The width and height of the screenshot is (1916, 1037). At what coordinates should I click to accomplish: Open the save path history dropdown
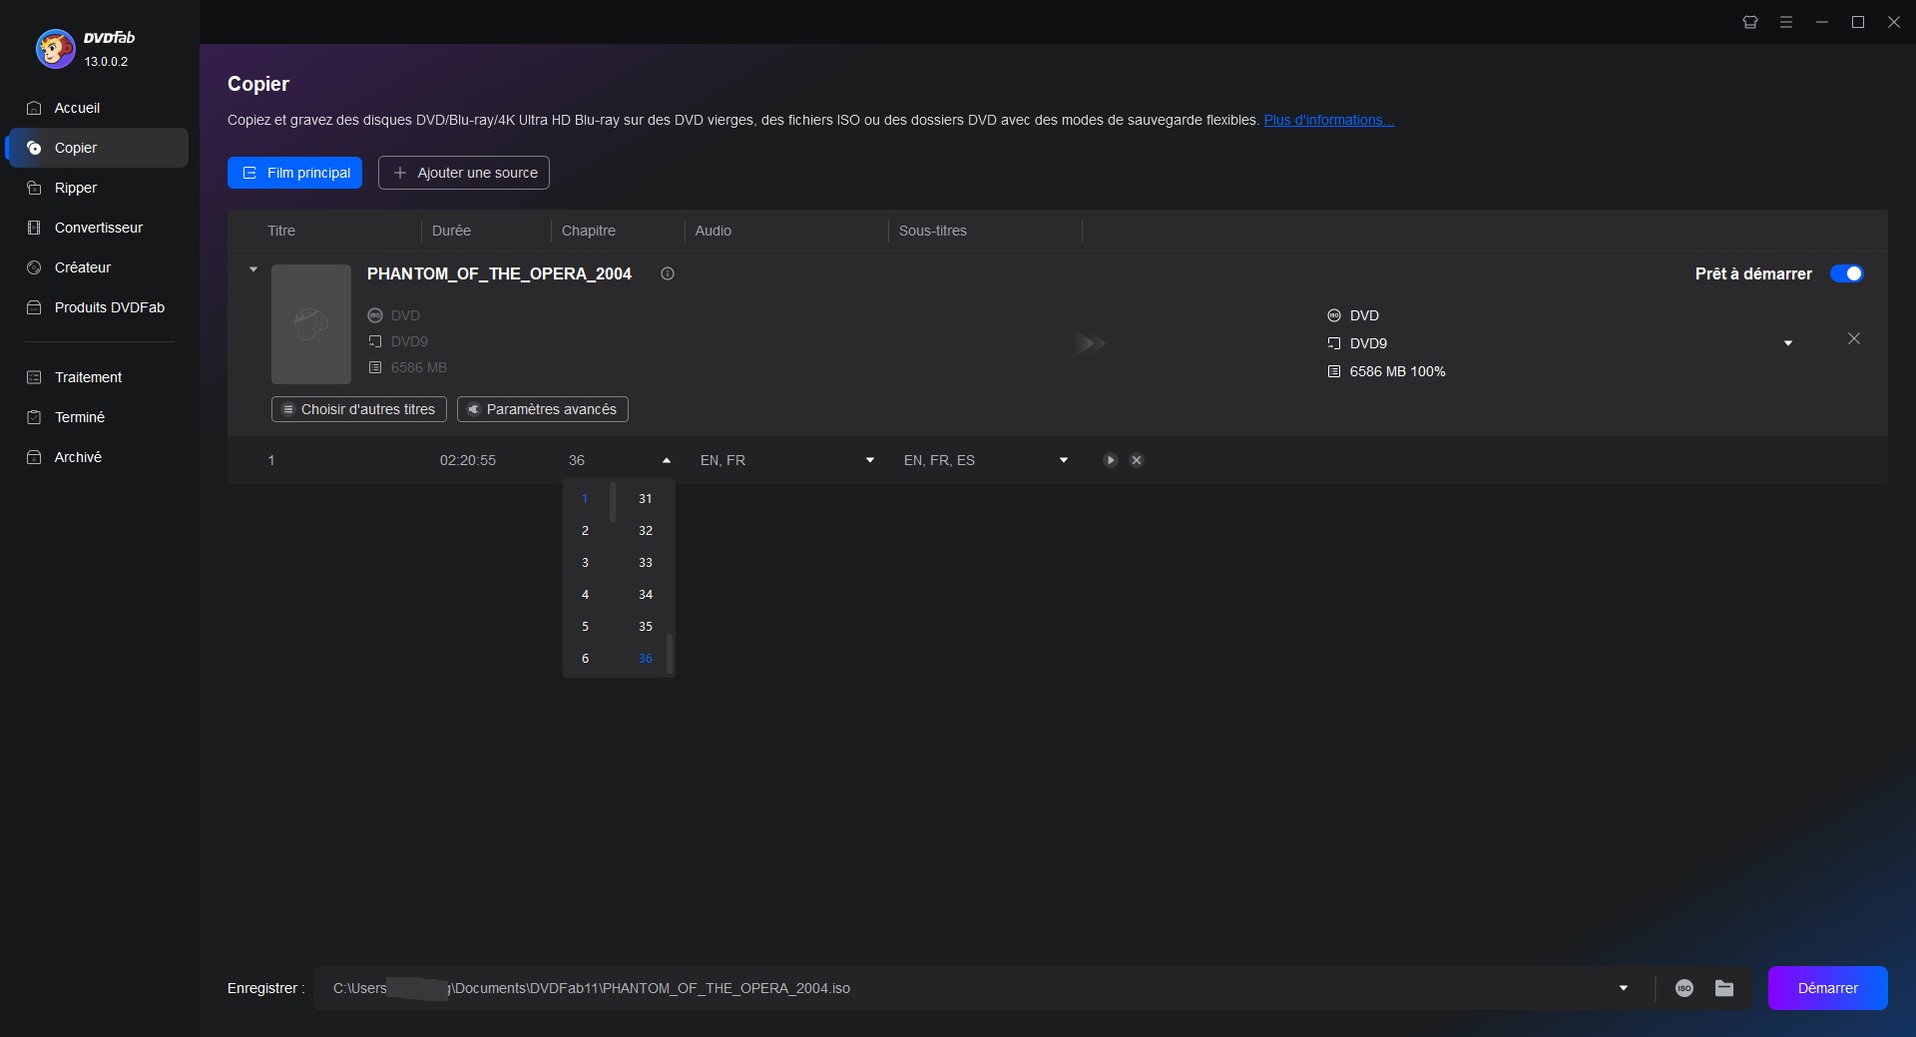pos(1624,988)
